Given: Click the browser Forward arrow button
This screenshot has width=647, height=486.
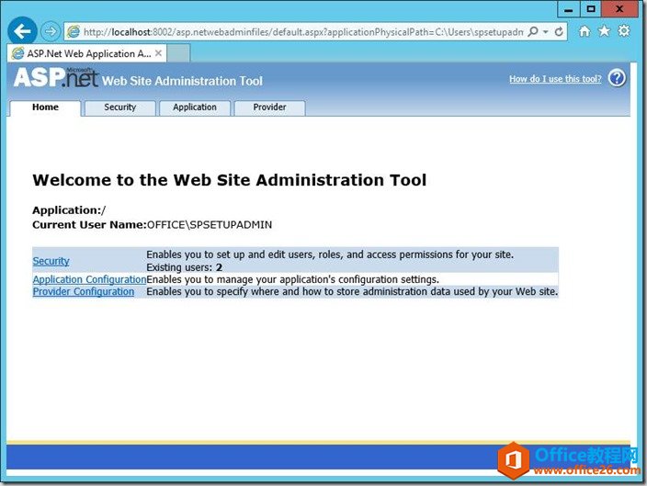Looking at the screenshot, I should 51,31.
